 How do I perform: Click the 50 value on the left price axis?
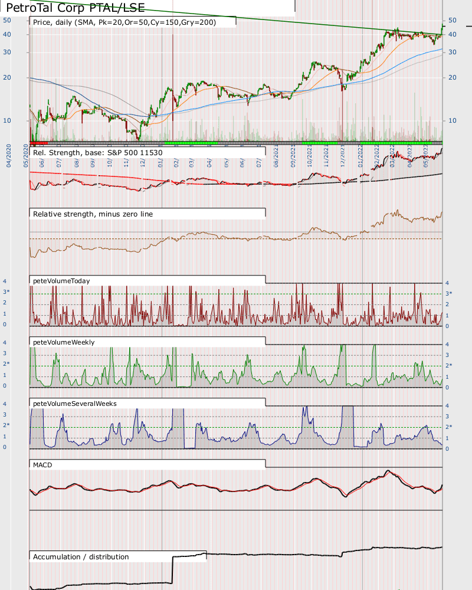(6, 20)
